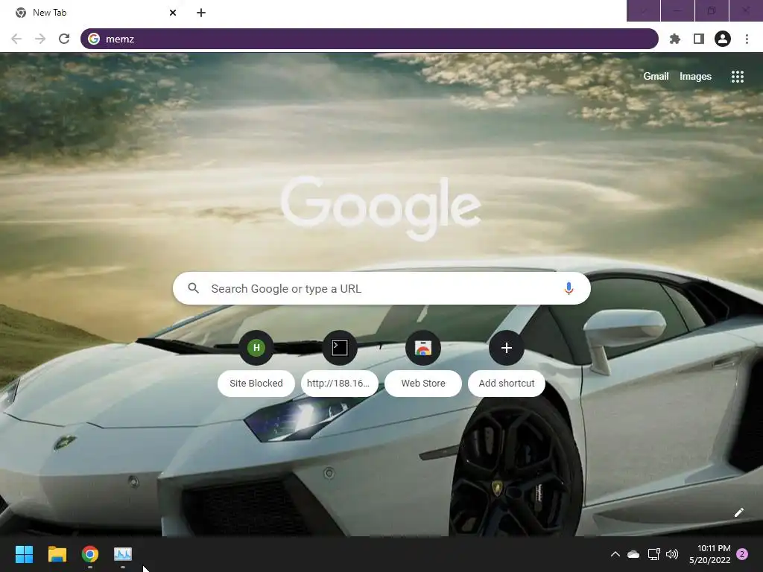Screen dimensions: 763x572
Task: Open the Google apps grid
Action: tap(738, 77)
